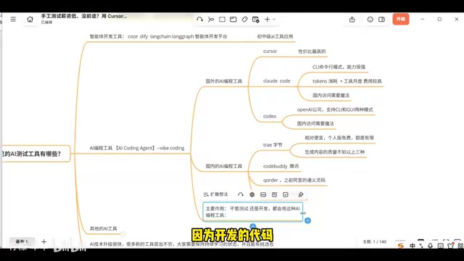
Task: Select the 其他的AI工具 node
Action: pos(103,228)
